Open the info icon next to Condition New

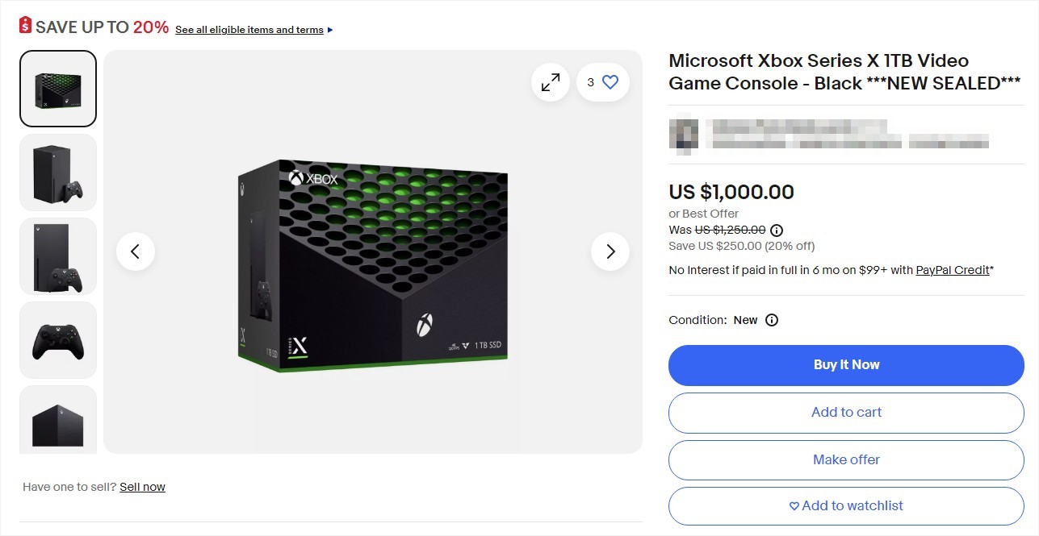(x=771, y=320)
